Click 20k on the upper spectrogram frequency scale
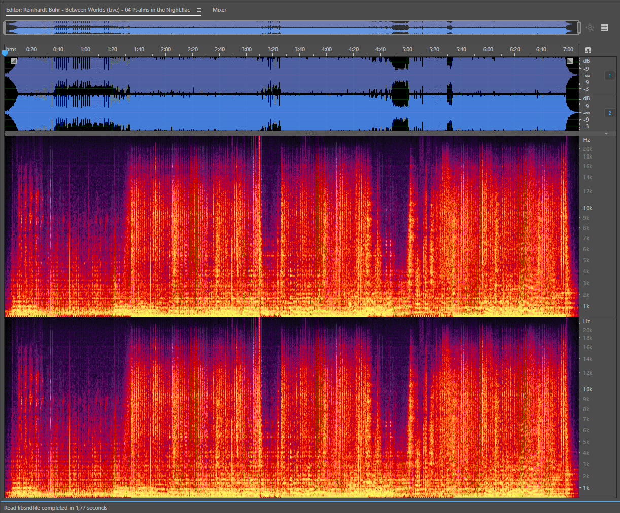Screen dimensions: 620x513 pyautogui.click(x=588, y=149)
